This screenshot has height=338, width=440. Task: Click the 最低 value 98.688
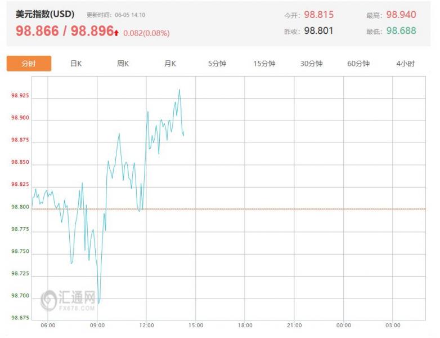click(x=401, y=31)
